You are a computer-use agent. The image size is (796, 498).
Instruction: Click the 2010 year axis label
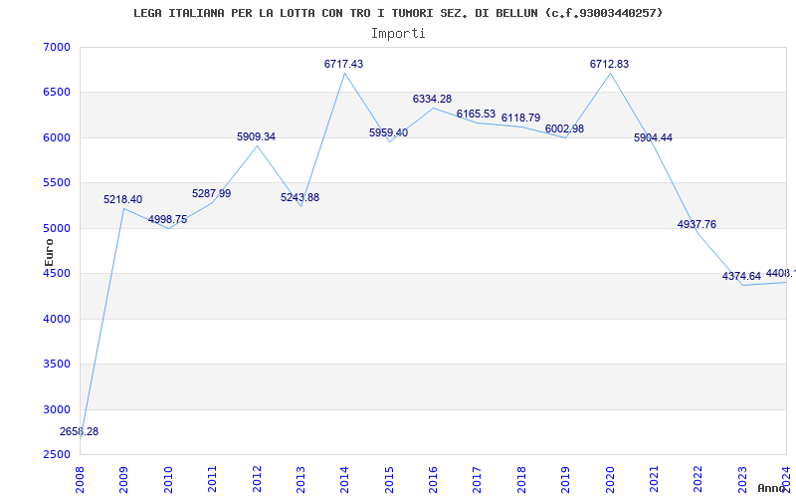(x=168, y=479)
